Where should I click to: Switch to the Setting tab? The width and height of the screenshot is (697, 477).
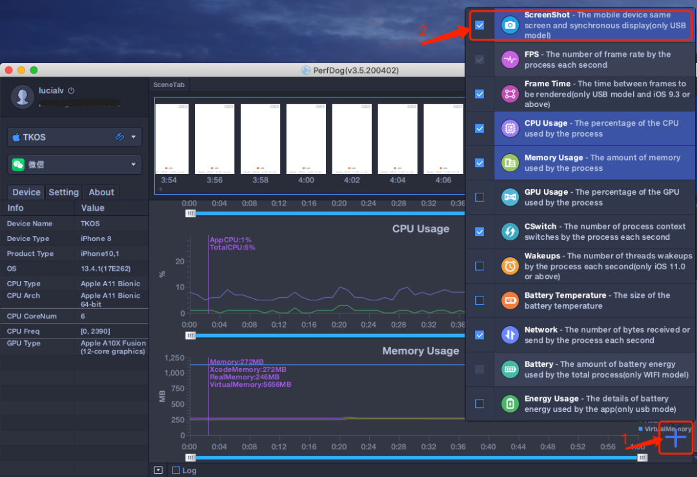[64, 192]
